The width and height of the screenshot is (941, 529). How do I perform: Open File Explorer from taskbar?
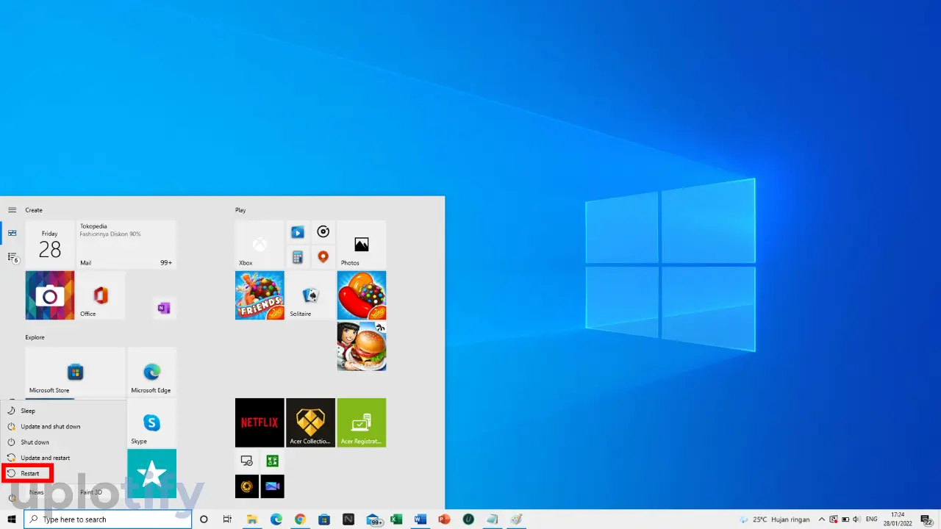252,519
